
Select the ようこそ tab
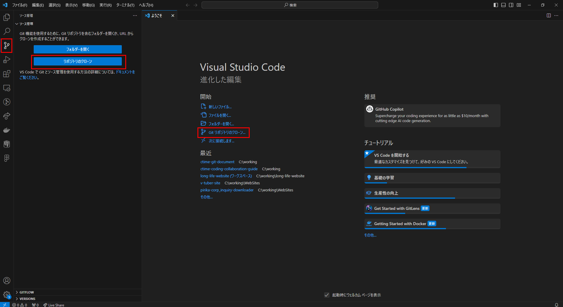(157, 16)
